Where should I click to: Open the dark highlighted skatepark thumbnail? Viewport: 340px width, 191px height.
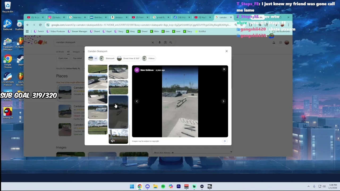118,112
